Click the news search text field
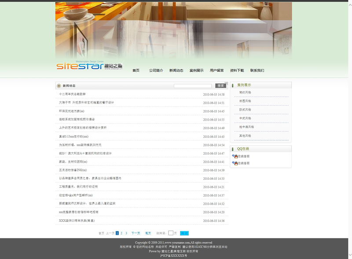 (x=193, y=86)
